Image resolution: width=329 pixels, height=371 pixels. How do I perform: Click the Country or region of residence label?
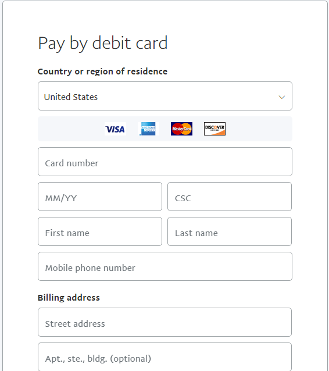tap(102, 72)
